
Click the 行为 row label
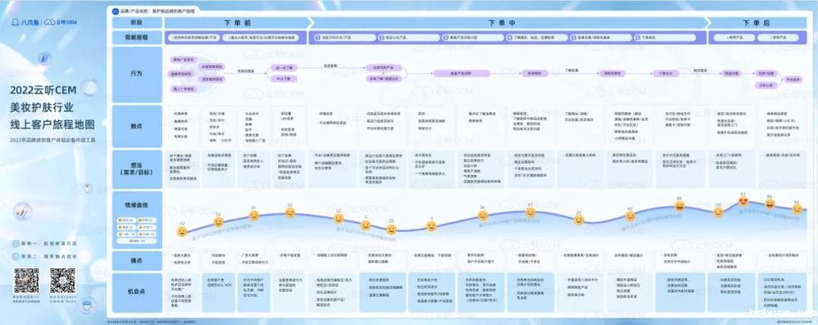pos(132,73)
